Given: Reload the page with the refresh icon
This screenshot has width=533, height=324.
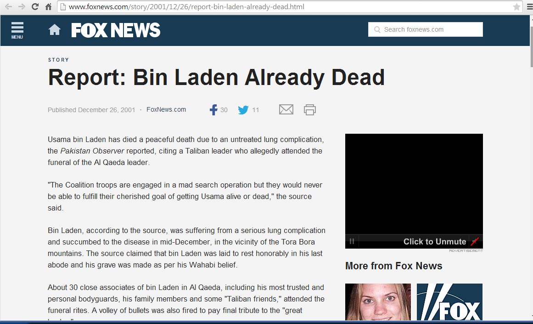Looking at the screenshot, I should pos(35,7).
